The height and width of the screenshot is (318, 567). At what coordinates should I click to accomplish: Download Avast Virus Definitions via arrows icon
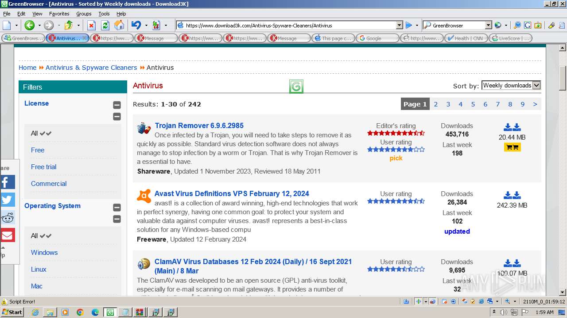pyautogui.click(x=512, y=195)
